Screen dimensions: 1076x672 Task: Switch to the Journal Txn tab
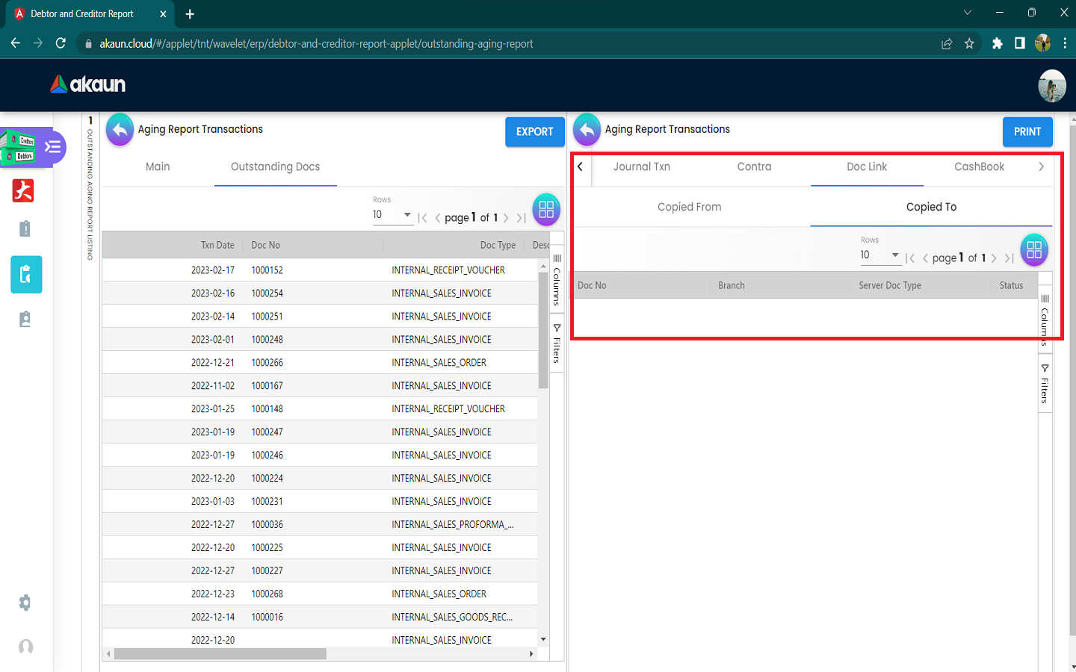point(641,167)
